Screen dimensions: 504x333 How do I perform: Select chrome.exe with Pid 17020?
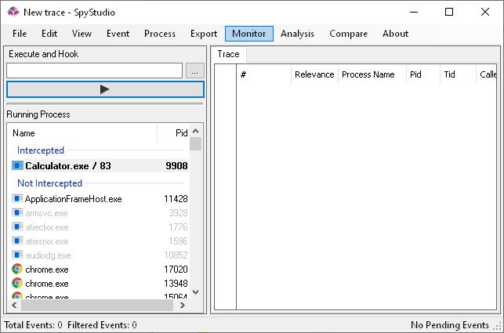click(x=100, y=270)
